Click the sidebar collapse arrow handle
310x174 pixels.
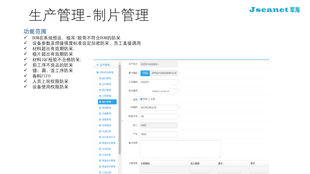122,120
